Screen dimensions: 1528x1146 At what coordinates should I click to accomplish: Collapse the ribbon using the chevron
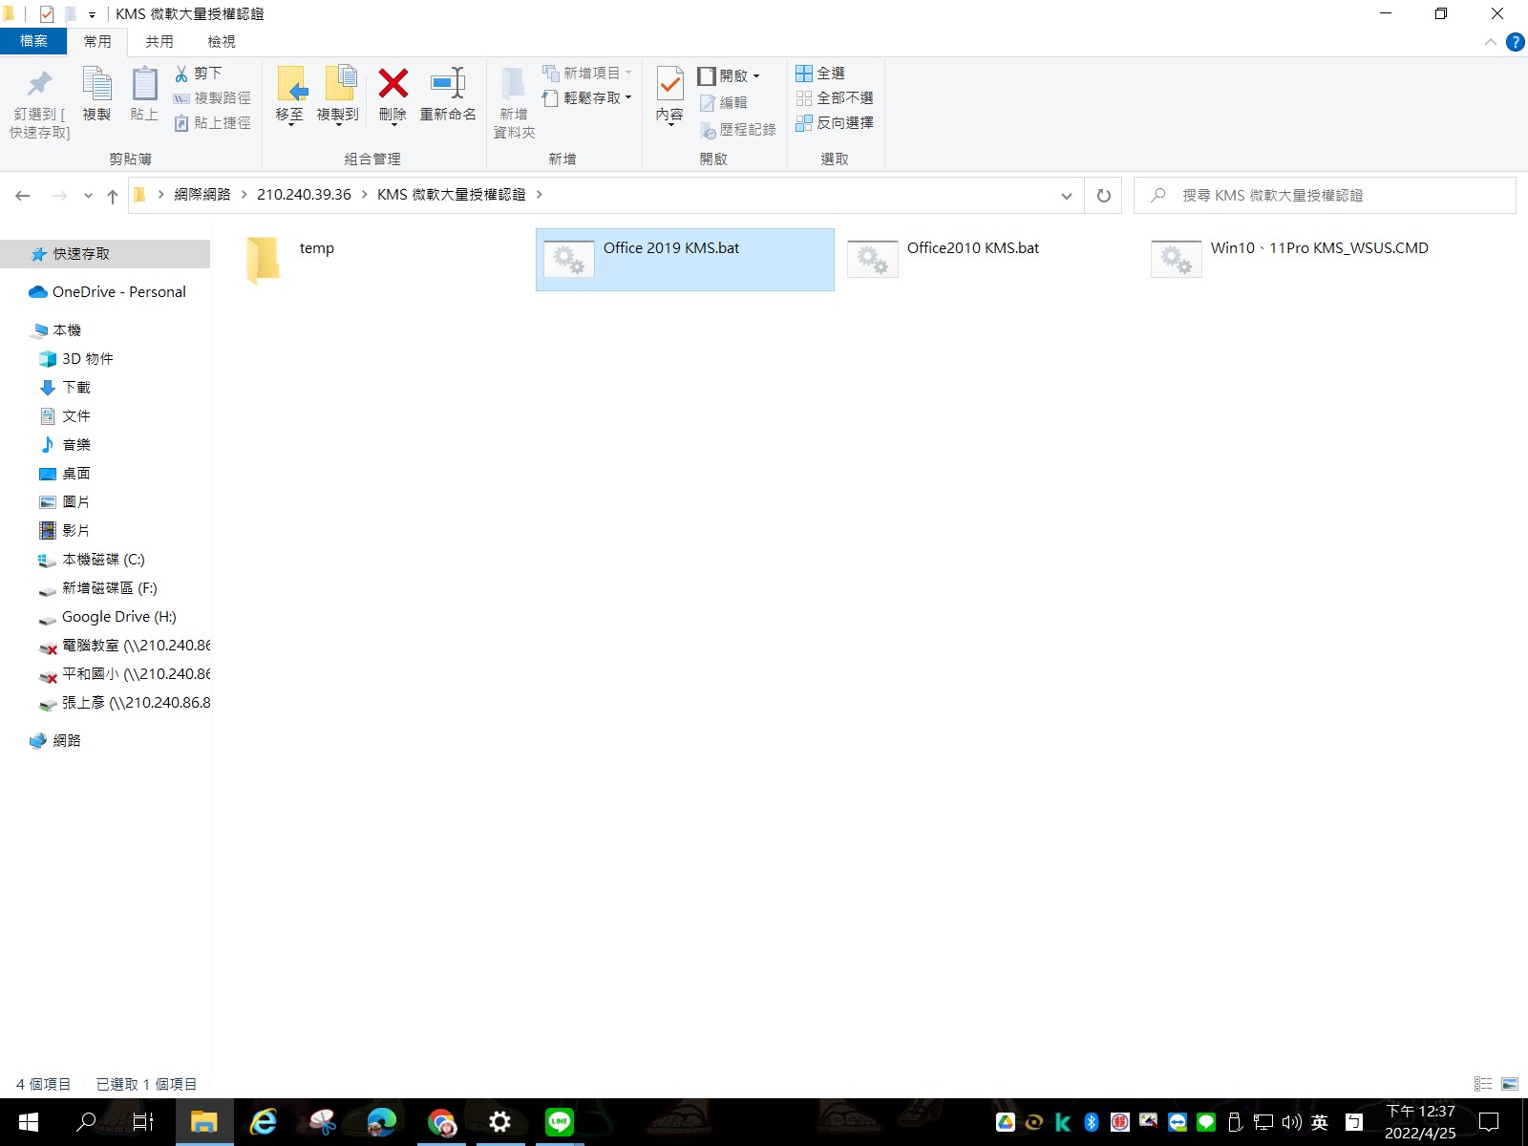1490,42
